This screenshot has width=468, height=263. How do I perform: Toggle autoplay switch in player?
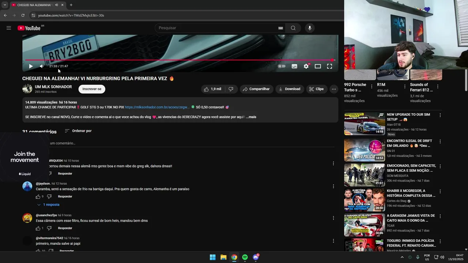click(282, 66)
